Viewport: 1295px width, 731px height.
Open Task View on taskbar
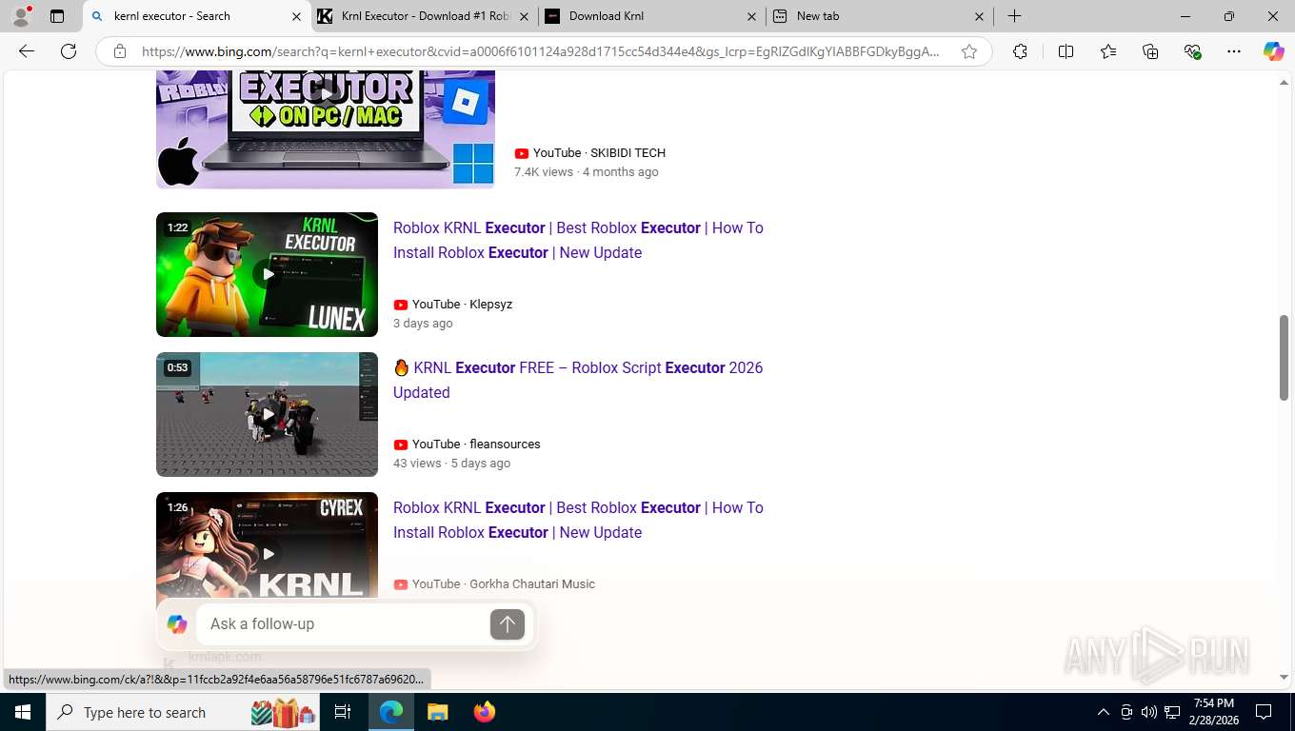pos(343,712)
